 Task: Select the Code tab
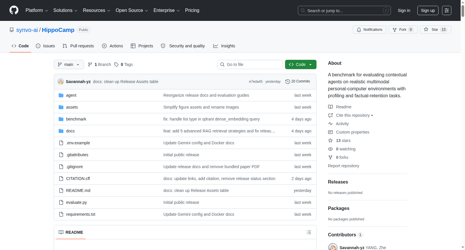[20, 46]
